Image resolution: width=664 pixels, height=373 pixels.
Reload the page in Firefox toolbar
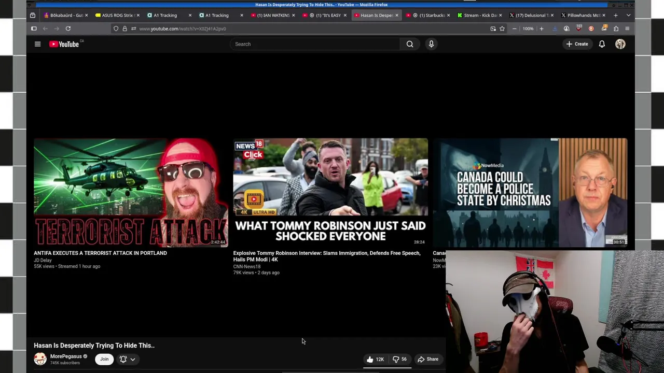click(68, 28)
